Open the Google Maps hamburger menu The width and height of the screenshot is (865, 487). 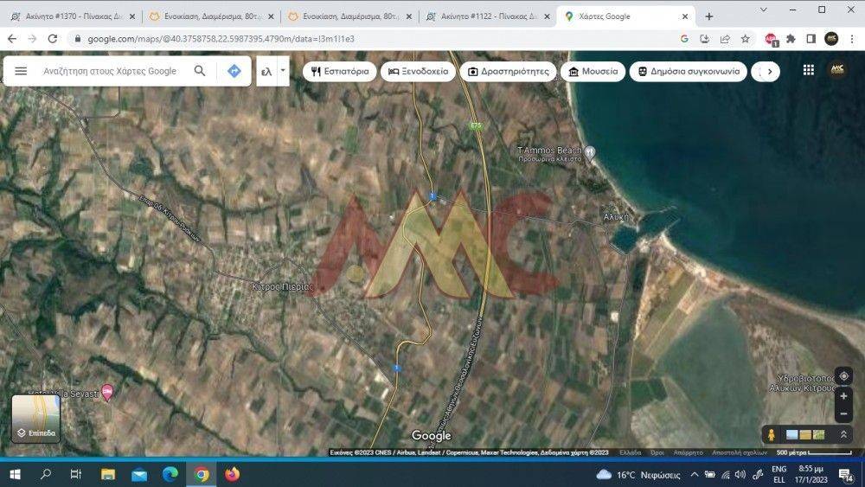click(x=21, y=71)
